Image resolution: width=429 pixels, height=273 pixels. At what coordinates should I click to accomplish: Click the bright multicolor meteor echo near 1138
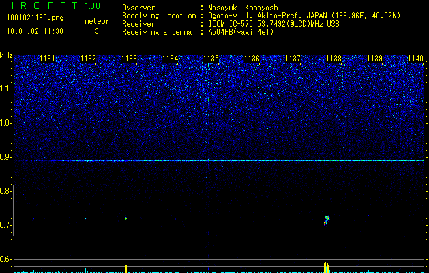(x=327, y=220)
